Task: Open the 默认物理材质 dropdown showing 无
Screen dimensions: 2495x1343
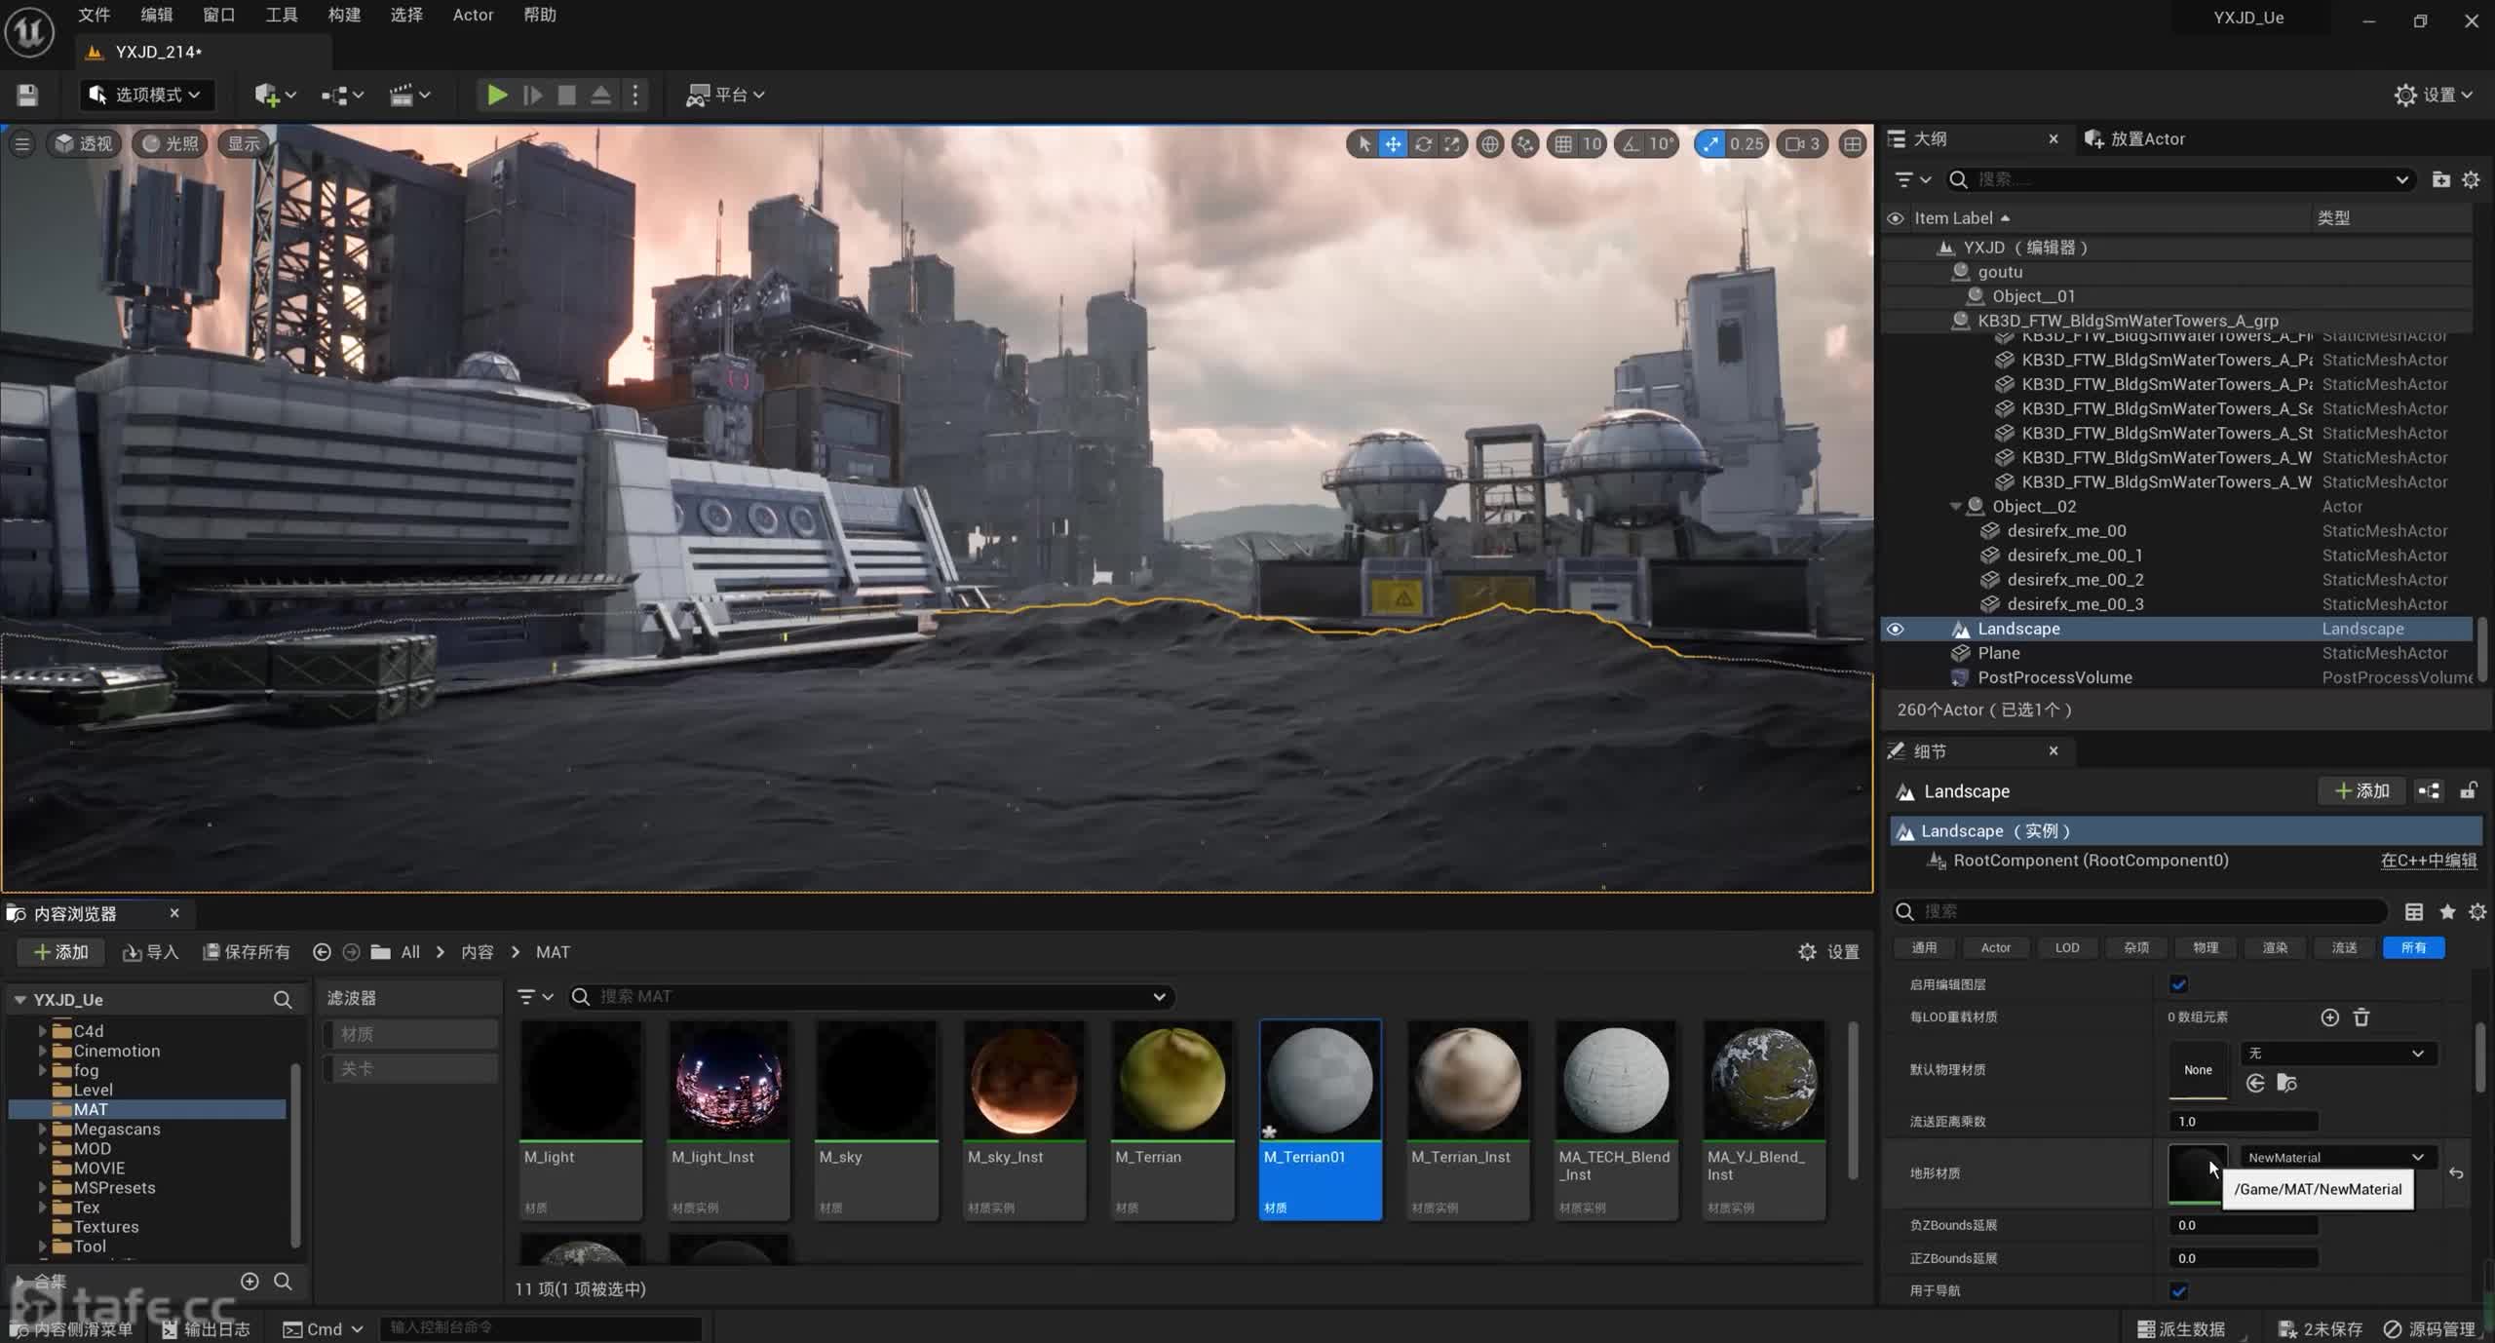Action: tap(2338, 1054)
